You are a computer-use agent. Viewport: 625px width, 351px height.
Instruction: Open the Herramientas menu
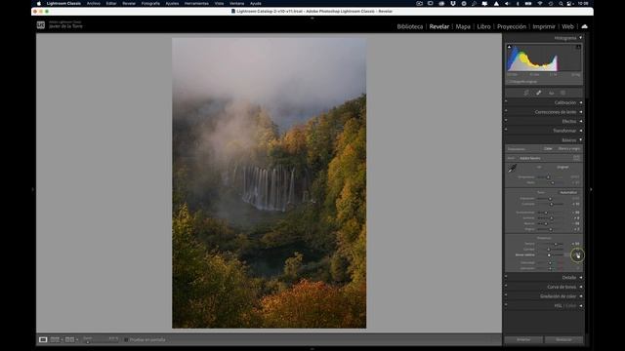point(196,3)
